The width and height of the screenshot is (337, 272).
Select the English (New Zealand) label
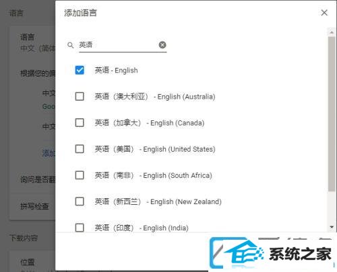[158, 201]
